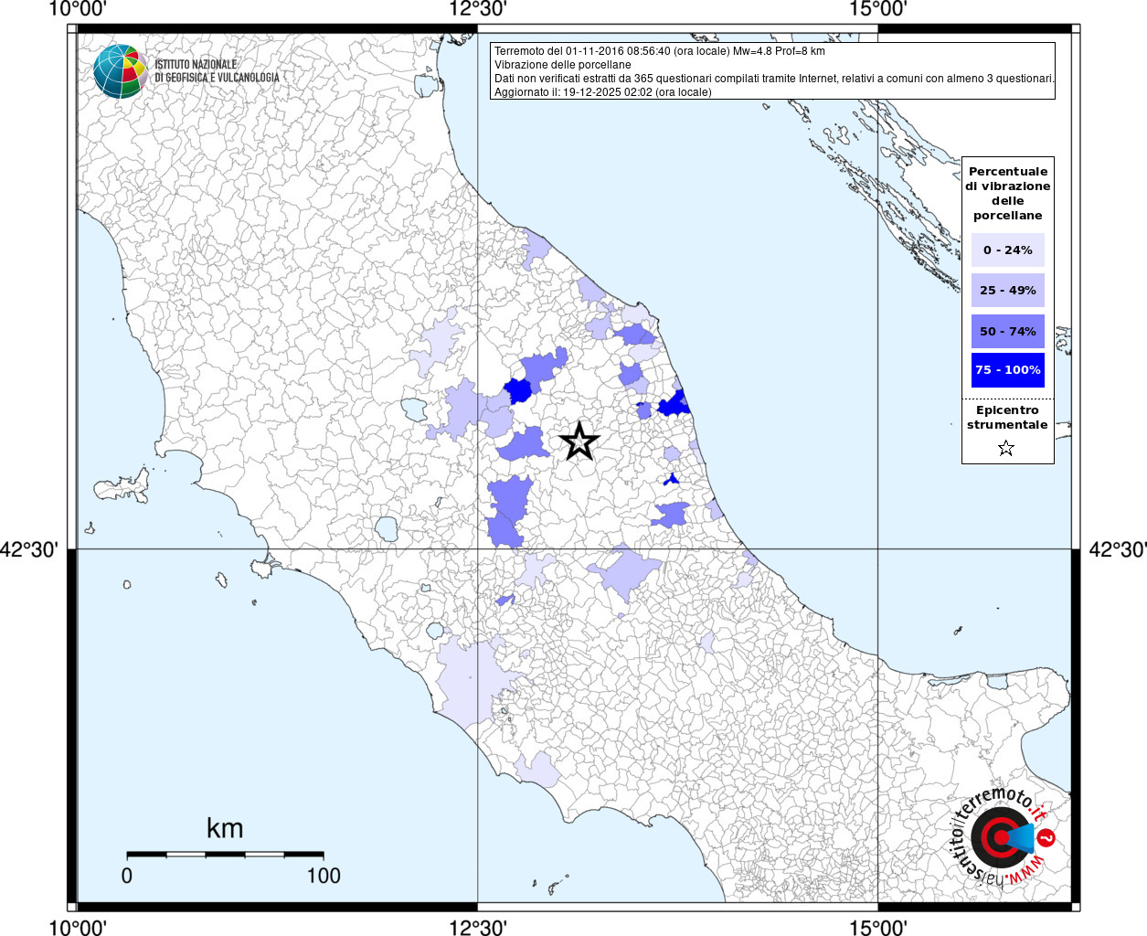Select the 50 - 74% legend swatch
This screenshot has width=1147, height=936.
1007,331
